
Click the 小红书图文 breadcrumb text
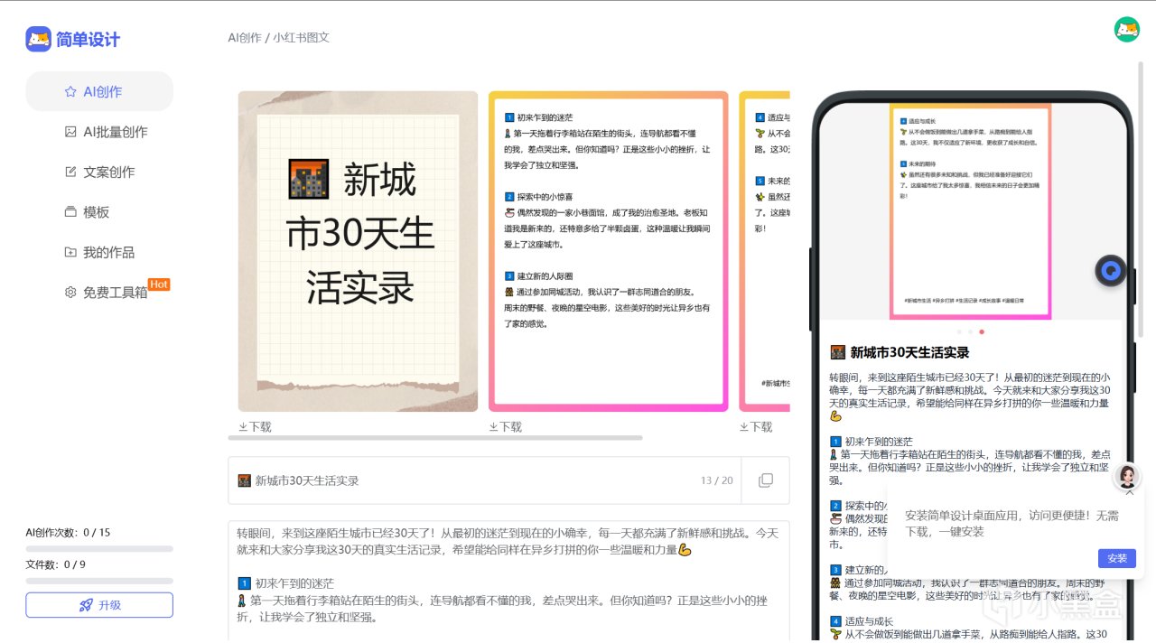click(301, 38)
